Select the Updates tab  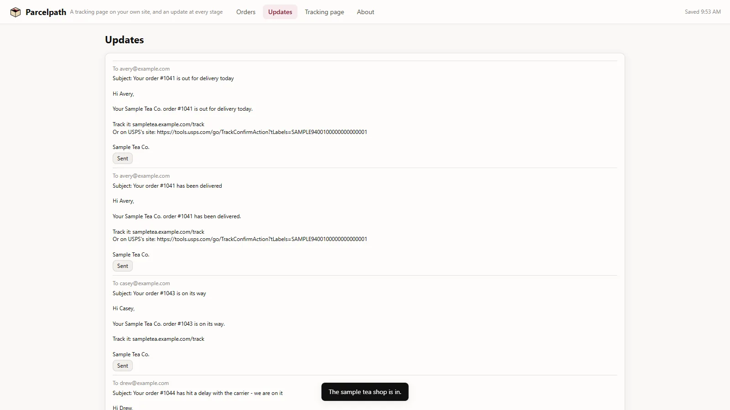point(280,12)
